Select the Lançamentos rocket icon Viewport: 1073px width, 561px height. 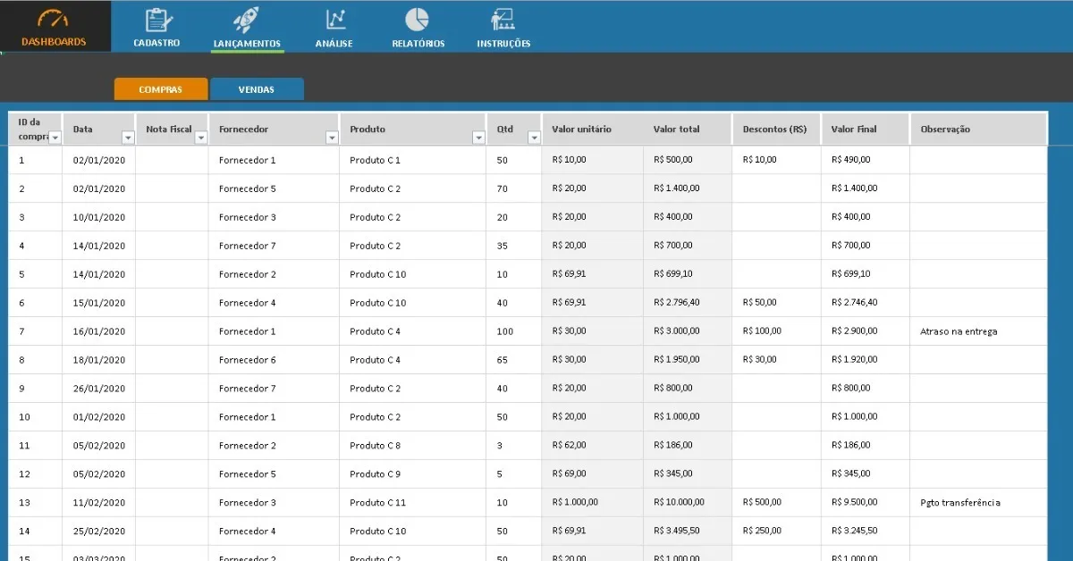pos(247,20)
